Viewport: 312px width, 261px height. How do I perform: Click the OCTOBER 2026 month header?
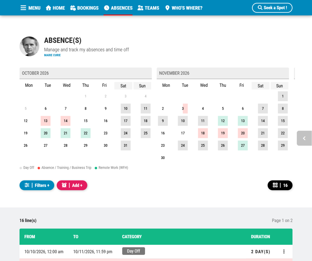click(x=86, y=73)
